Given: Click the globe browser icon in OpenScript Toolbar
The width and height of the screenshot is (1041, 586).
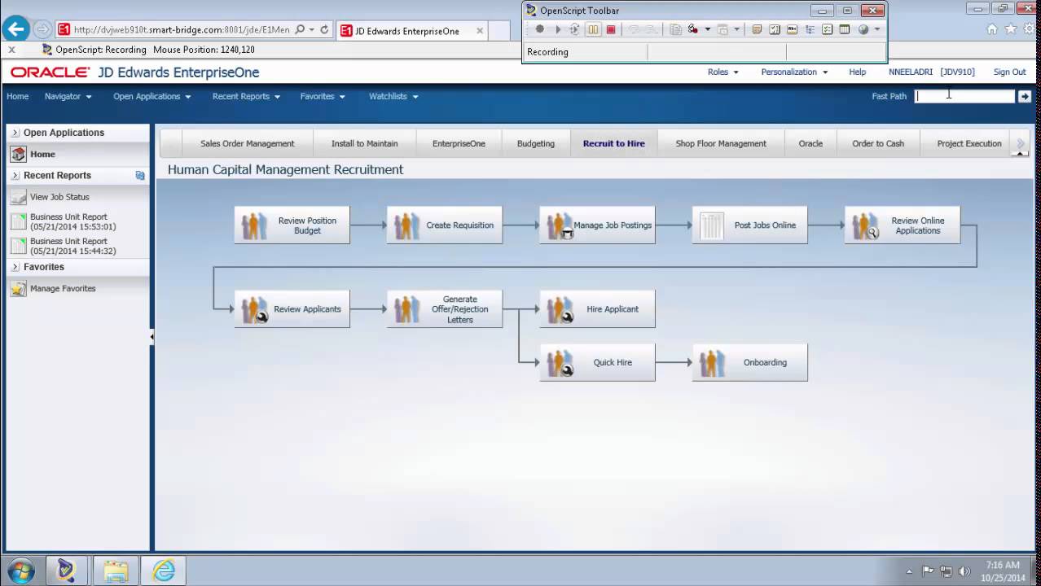Looking at the screenshot, I should [x=864, y=29].
